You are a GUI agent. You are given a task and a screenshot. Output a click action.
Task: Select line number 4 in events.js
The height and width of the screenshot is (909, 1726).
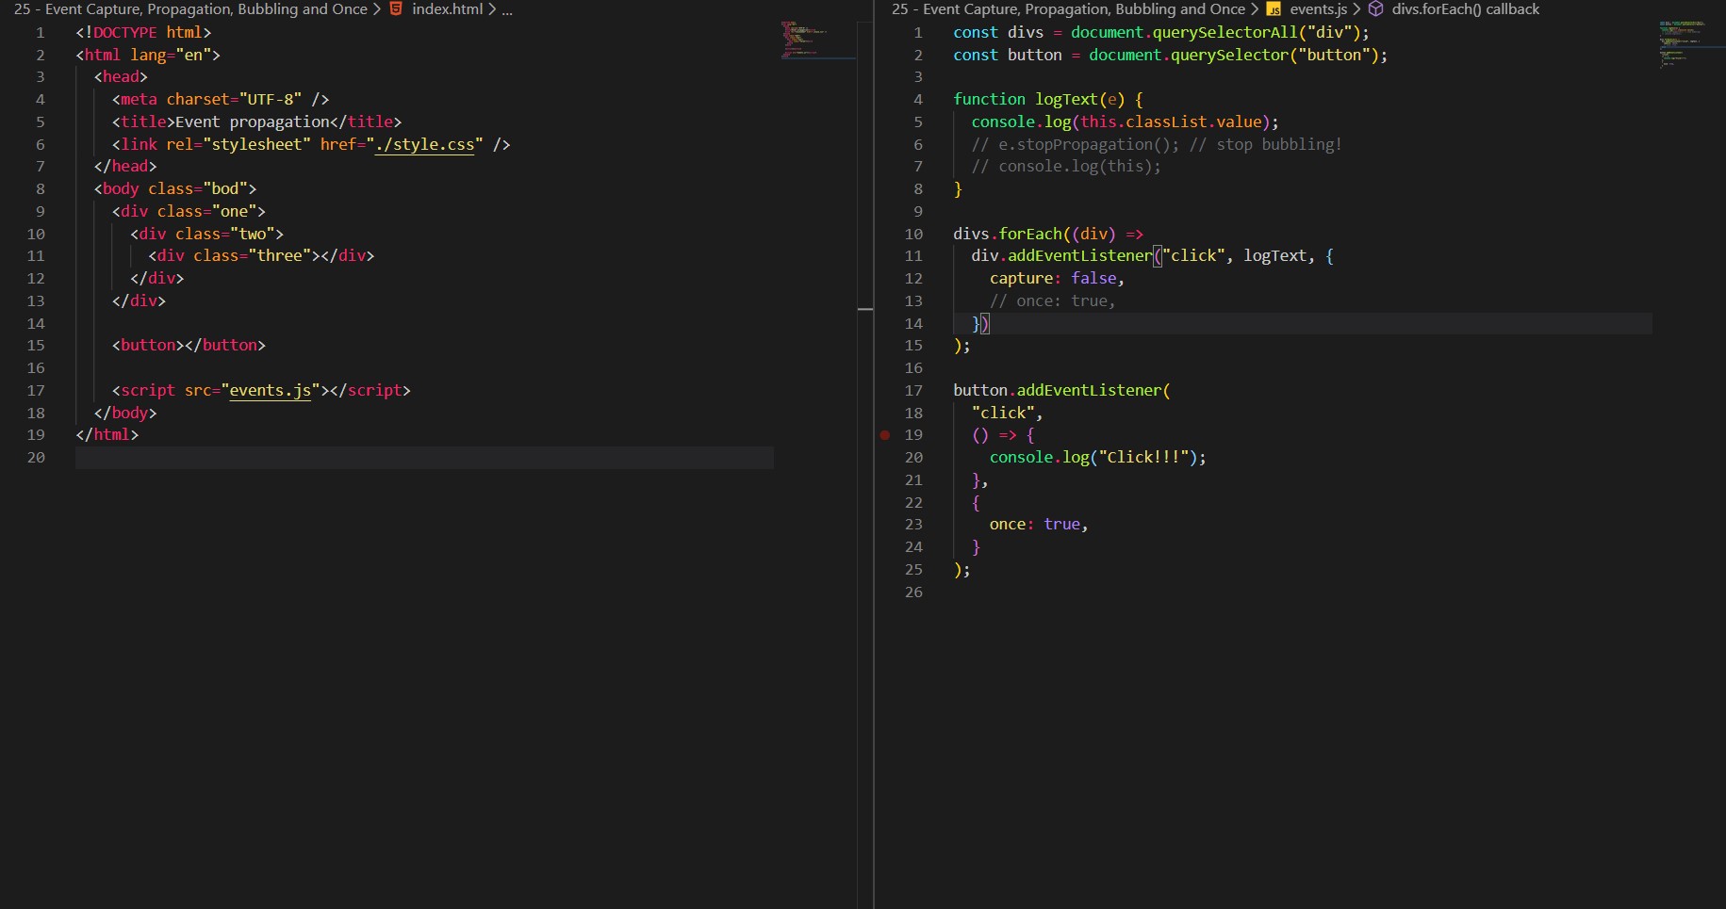click(917, 99)
